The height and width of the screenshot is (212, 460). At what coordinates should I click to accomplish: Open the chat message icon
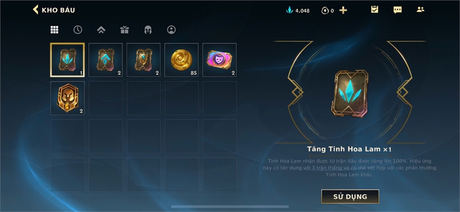[398, 10]
